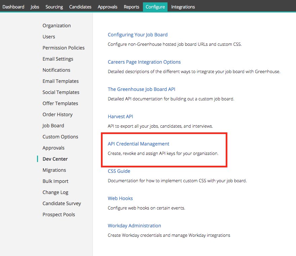The image size is (296, 256).
Task: Select the Approvals tab in top navigation
Action: click(x=108, y=7)
